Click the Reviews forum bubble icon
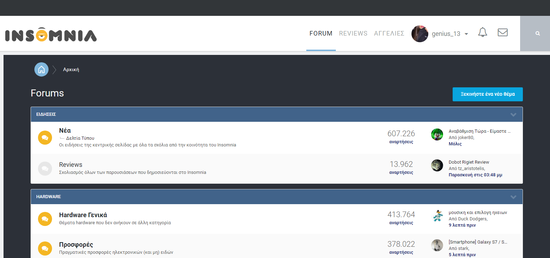This screenshot has width=550, height=258. pos(45,169)
